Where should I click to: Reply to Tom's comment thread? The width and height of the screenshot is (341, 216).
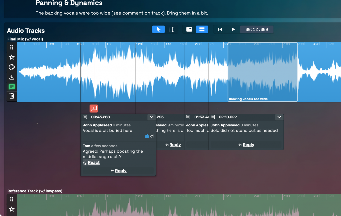(x=118, y=171)
